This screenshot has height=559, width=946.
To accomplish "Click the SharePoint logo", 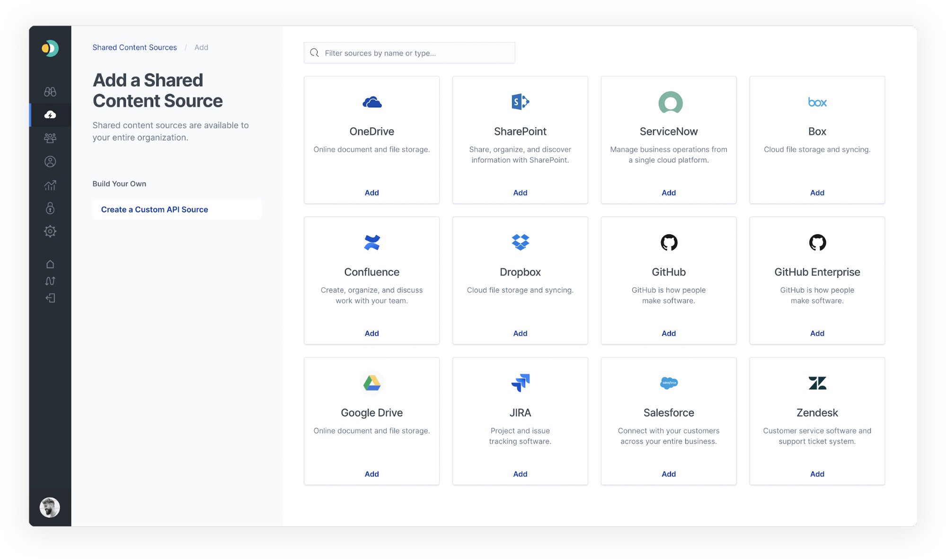I will coord(520,102).
